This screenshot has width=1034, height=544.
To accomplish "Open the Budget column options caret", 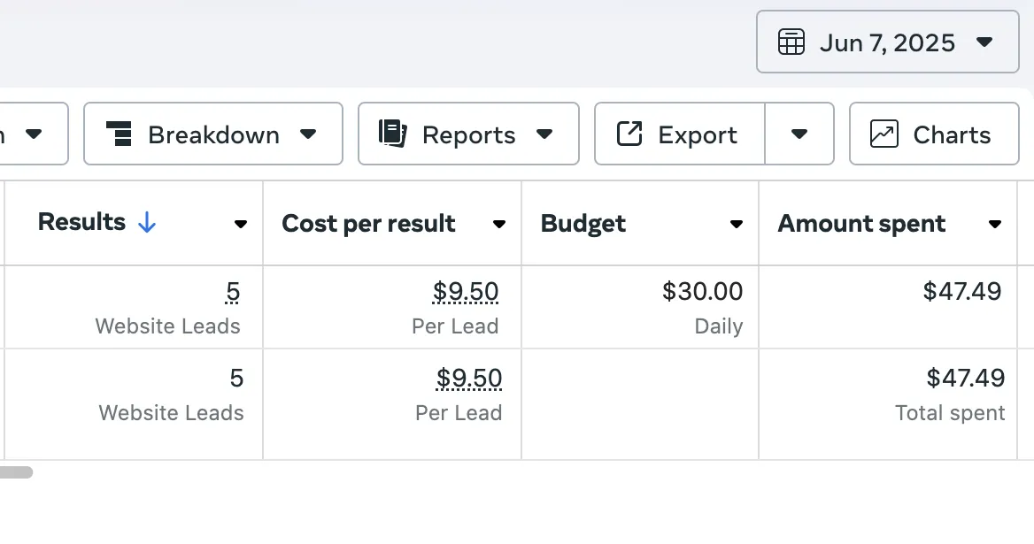I will pyautogui.click(x=736, y=225).
